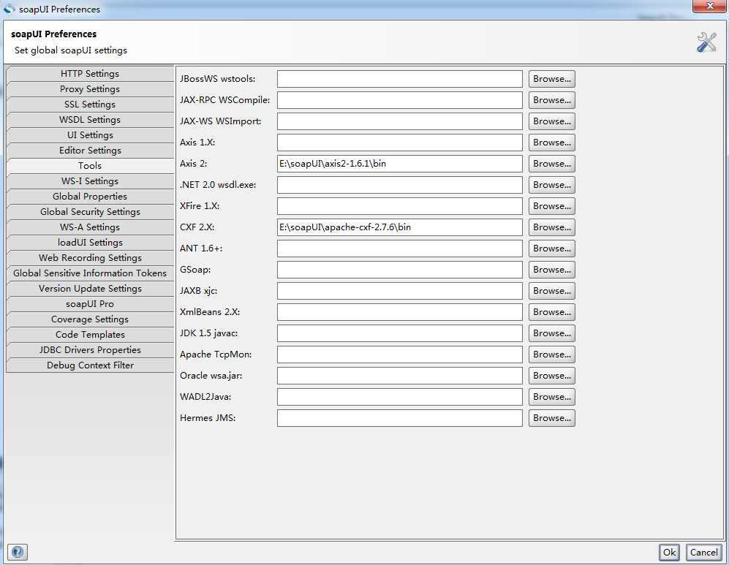Open Global Sensitive Information Tokens tab
Viewport: 729px width, 565px height.
tap(90, 273)
